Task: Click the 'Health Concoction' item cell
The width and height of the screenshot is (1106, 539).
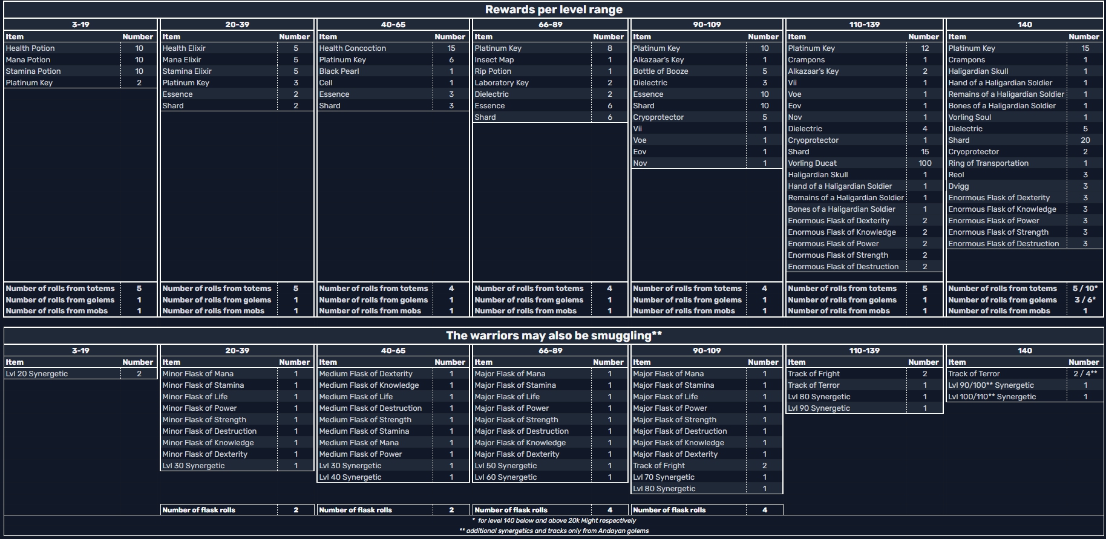Action: point(375,48)
